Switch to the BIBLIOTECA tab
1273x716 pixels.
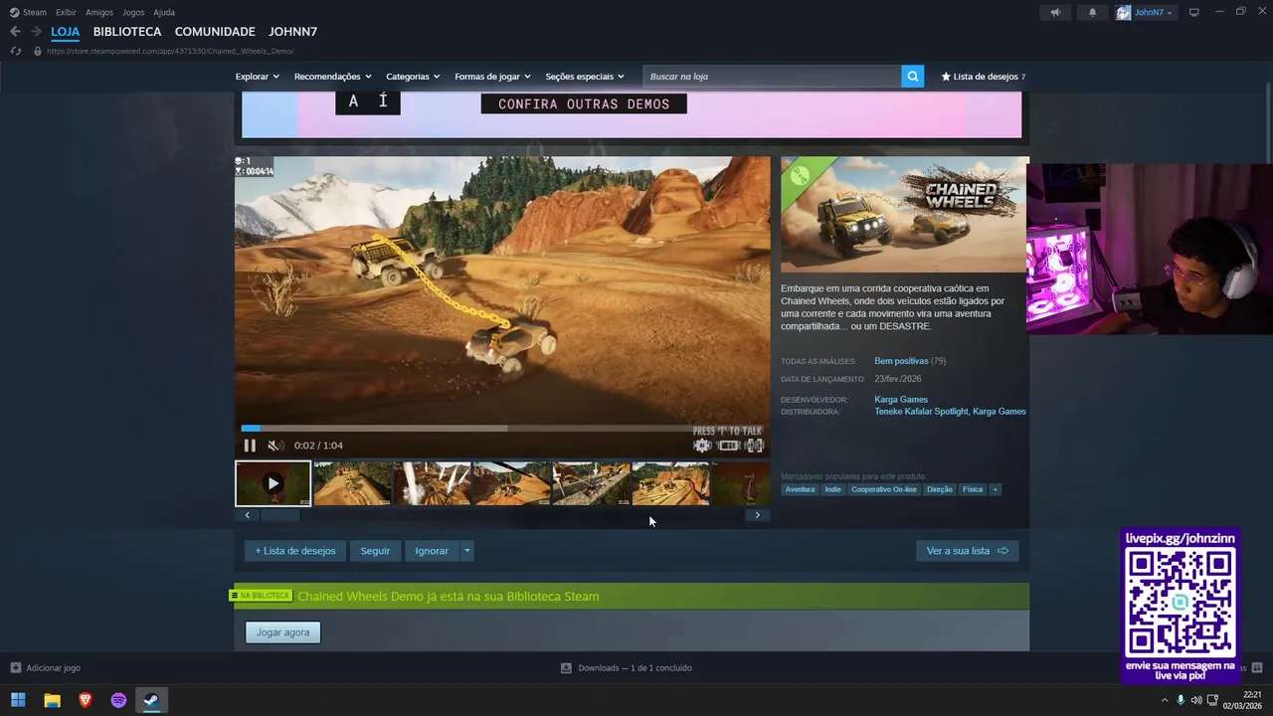tap(127, 32)
